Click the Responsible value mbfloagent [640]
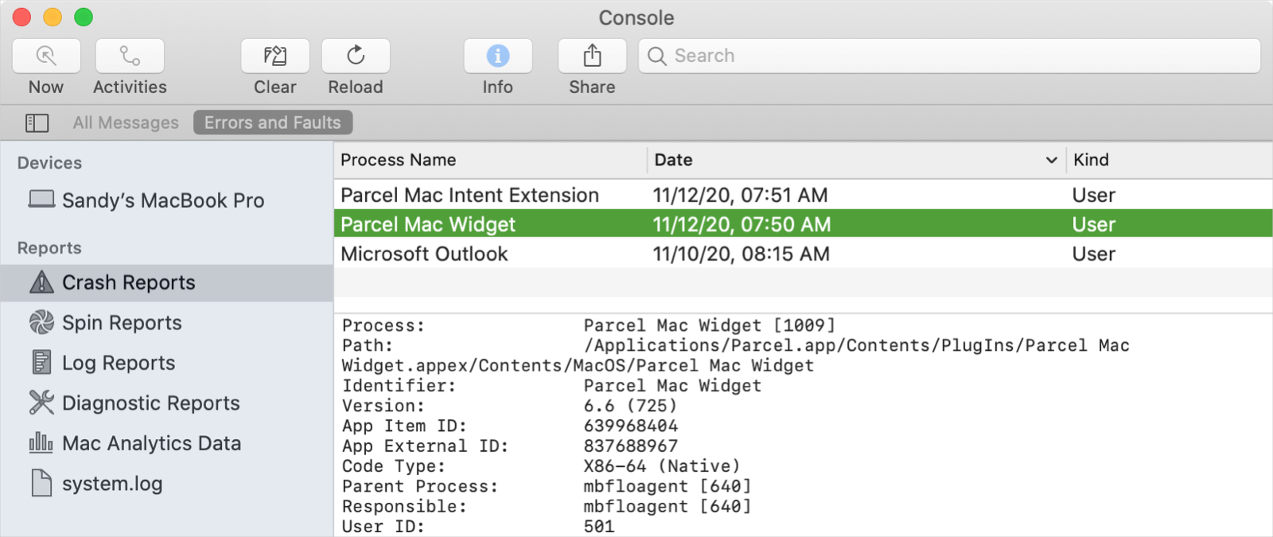The width and height of the screenshot is (1273, 537). (668, 506)
